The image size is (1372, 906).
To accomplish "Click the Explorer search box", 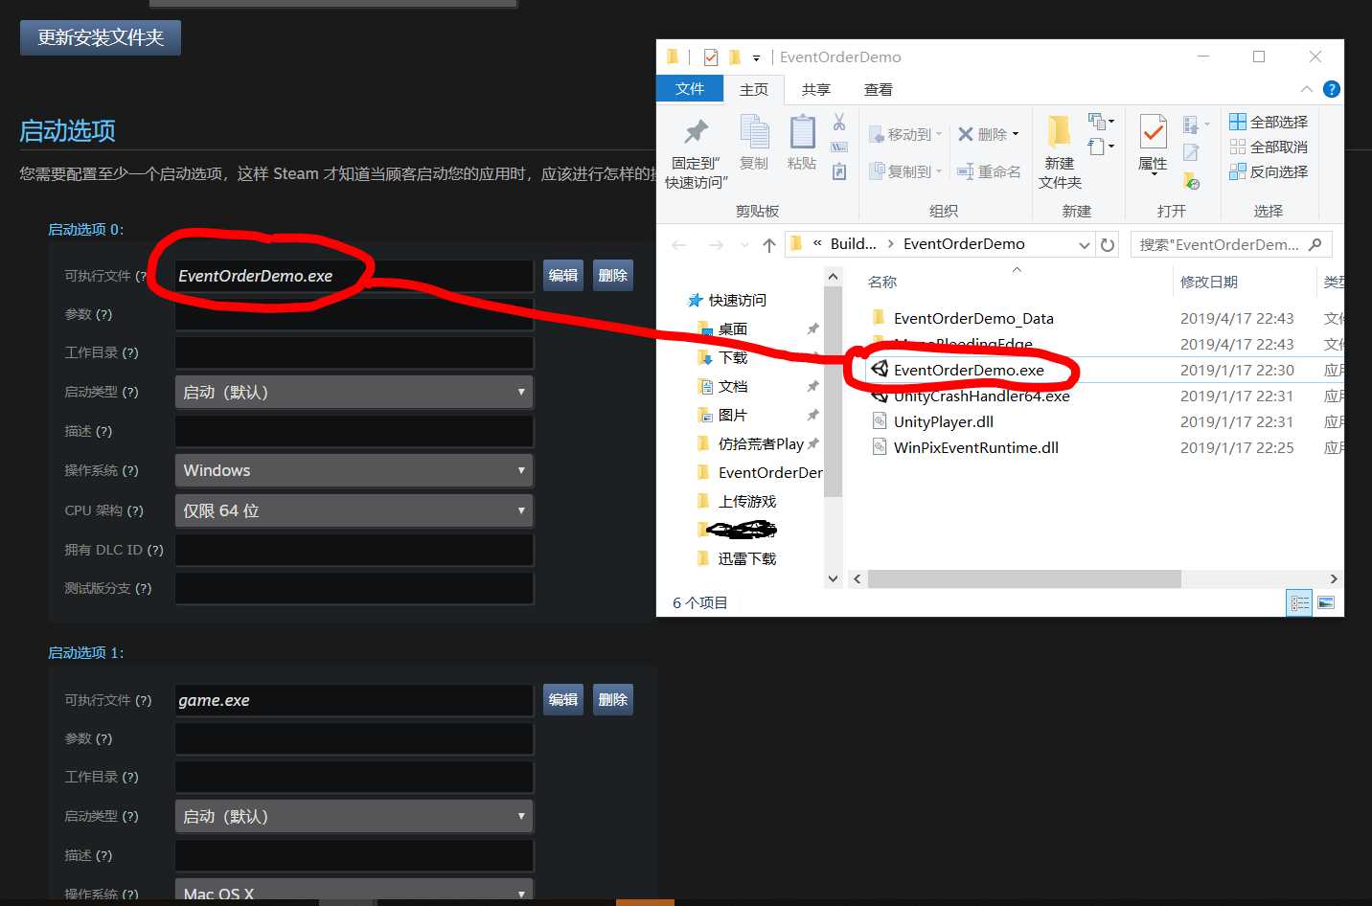I will pos(1230,244).
